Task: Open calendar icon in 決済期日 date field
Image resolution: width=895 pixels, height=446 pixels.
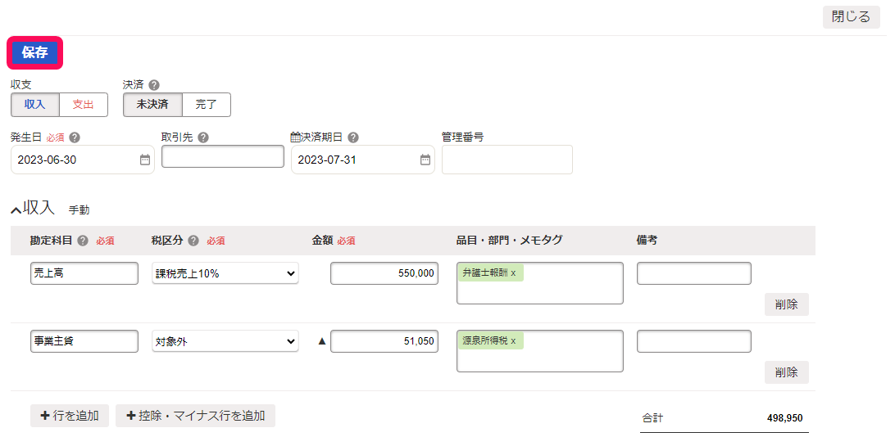Action: click(x=425, y=160)
